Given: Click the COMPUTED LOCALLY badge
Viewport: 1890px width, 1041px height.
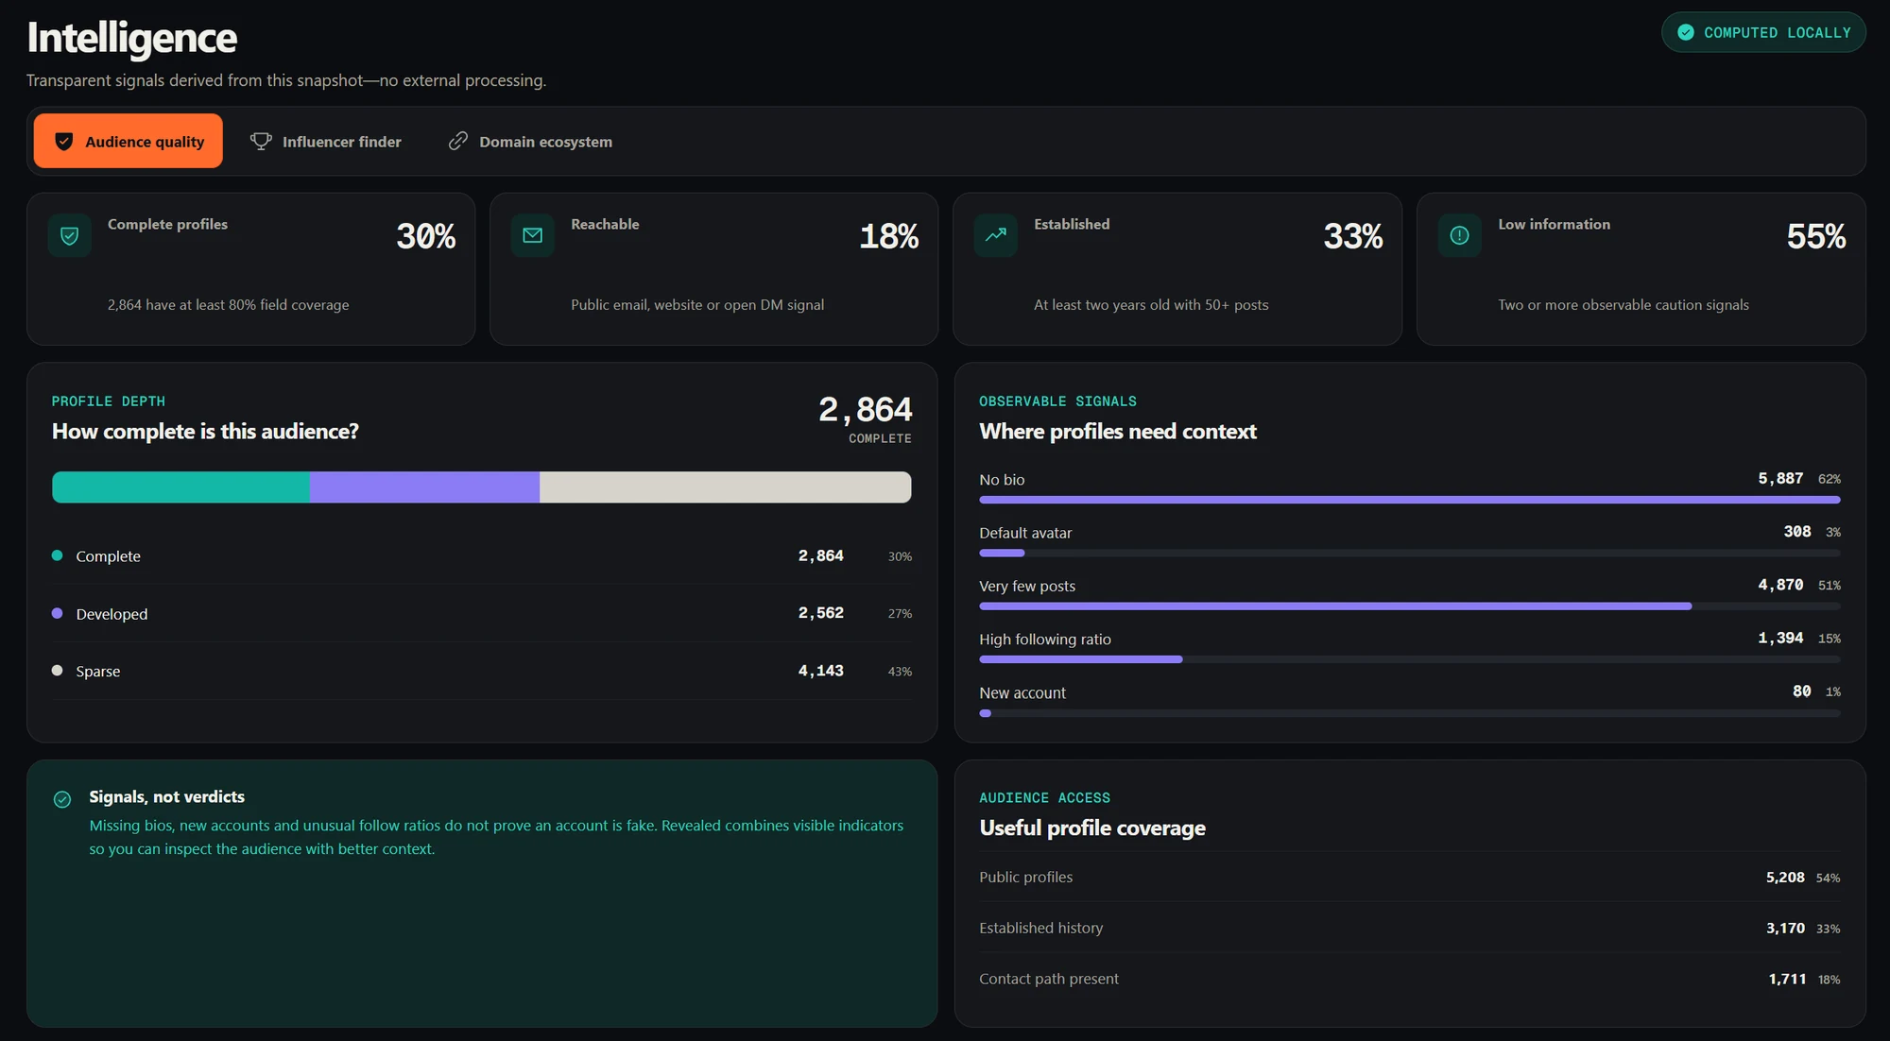Looking at the screenshot, I should click(1763, 32).
